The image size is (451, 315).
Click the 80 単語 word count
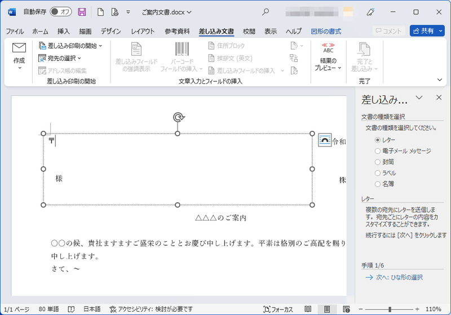coord(49,309)
